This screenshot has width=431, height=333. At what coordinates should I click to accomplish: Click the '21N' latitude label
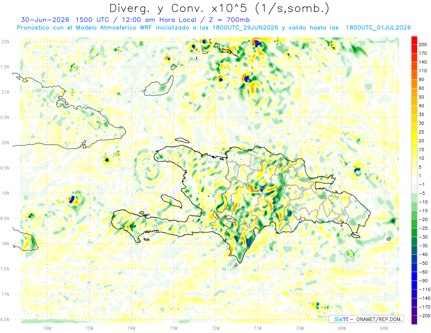[6, 92]
